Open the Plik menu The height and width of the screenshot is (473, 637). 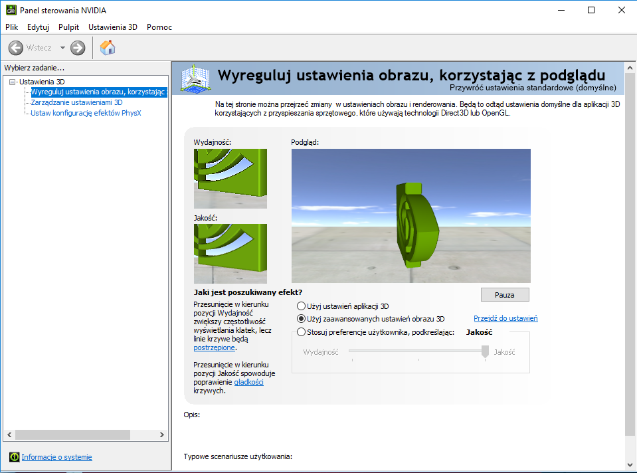tap(12, 27)
